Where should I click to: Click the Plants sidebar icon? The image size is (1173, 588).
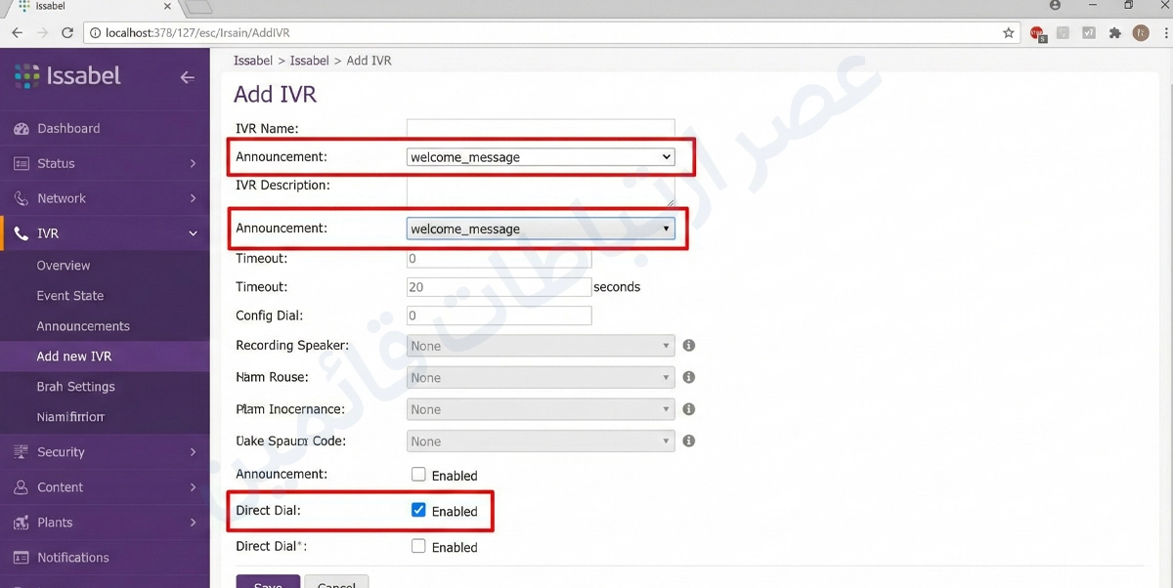click(21, 523)
